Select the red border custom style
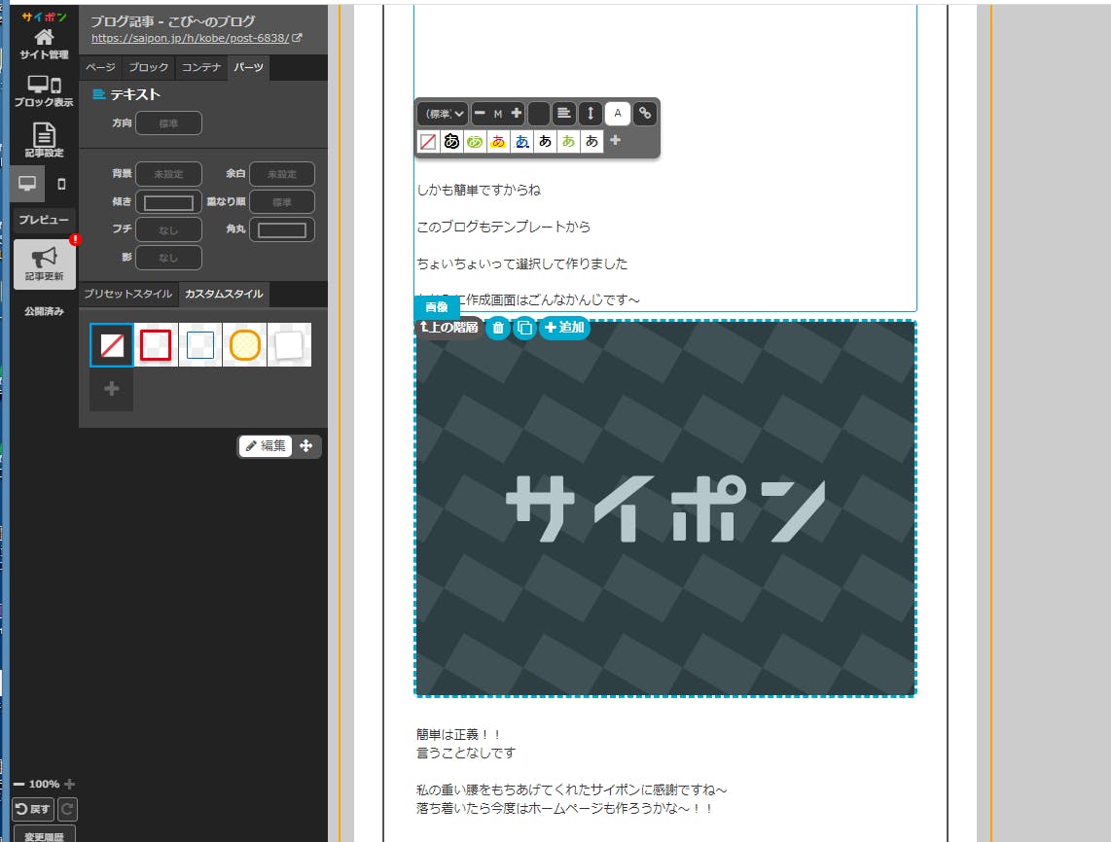 point(156,345)
